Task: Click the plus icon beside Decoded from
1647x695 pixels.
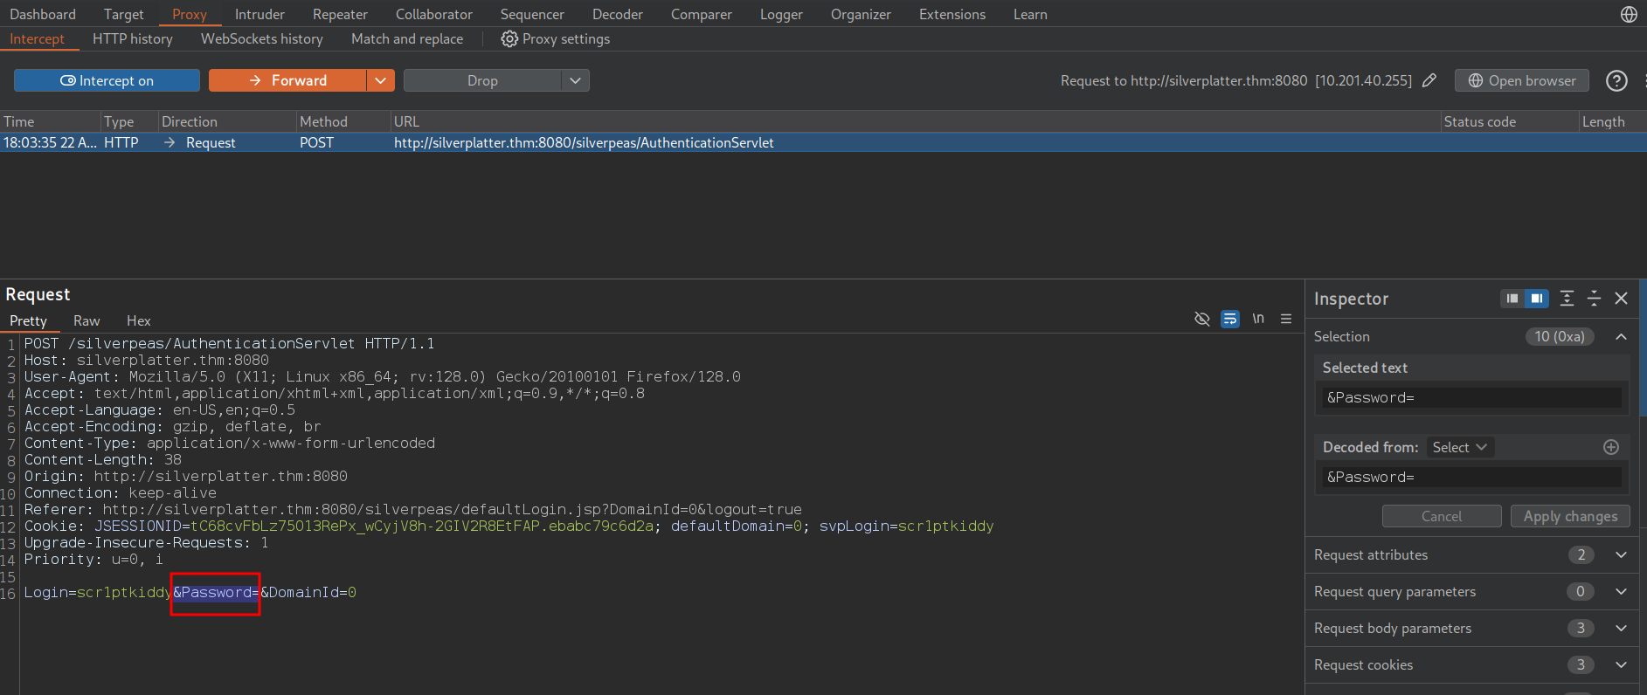Action: point(1611,447)
